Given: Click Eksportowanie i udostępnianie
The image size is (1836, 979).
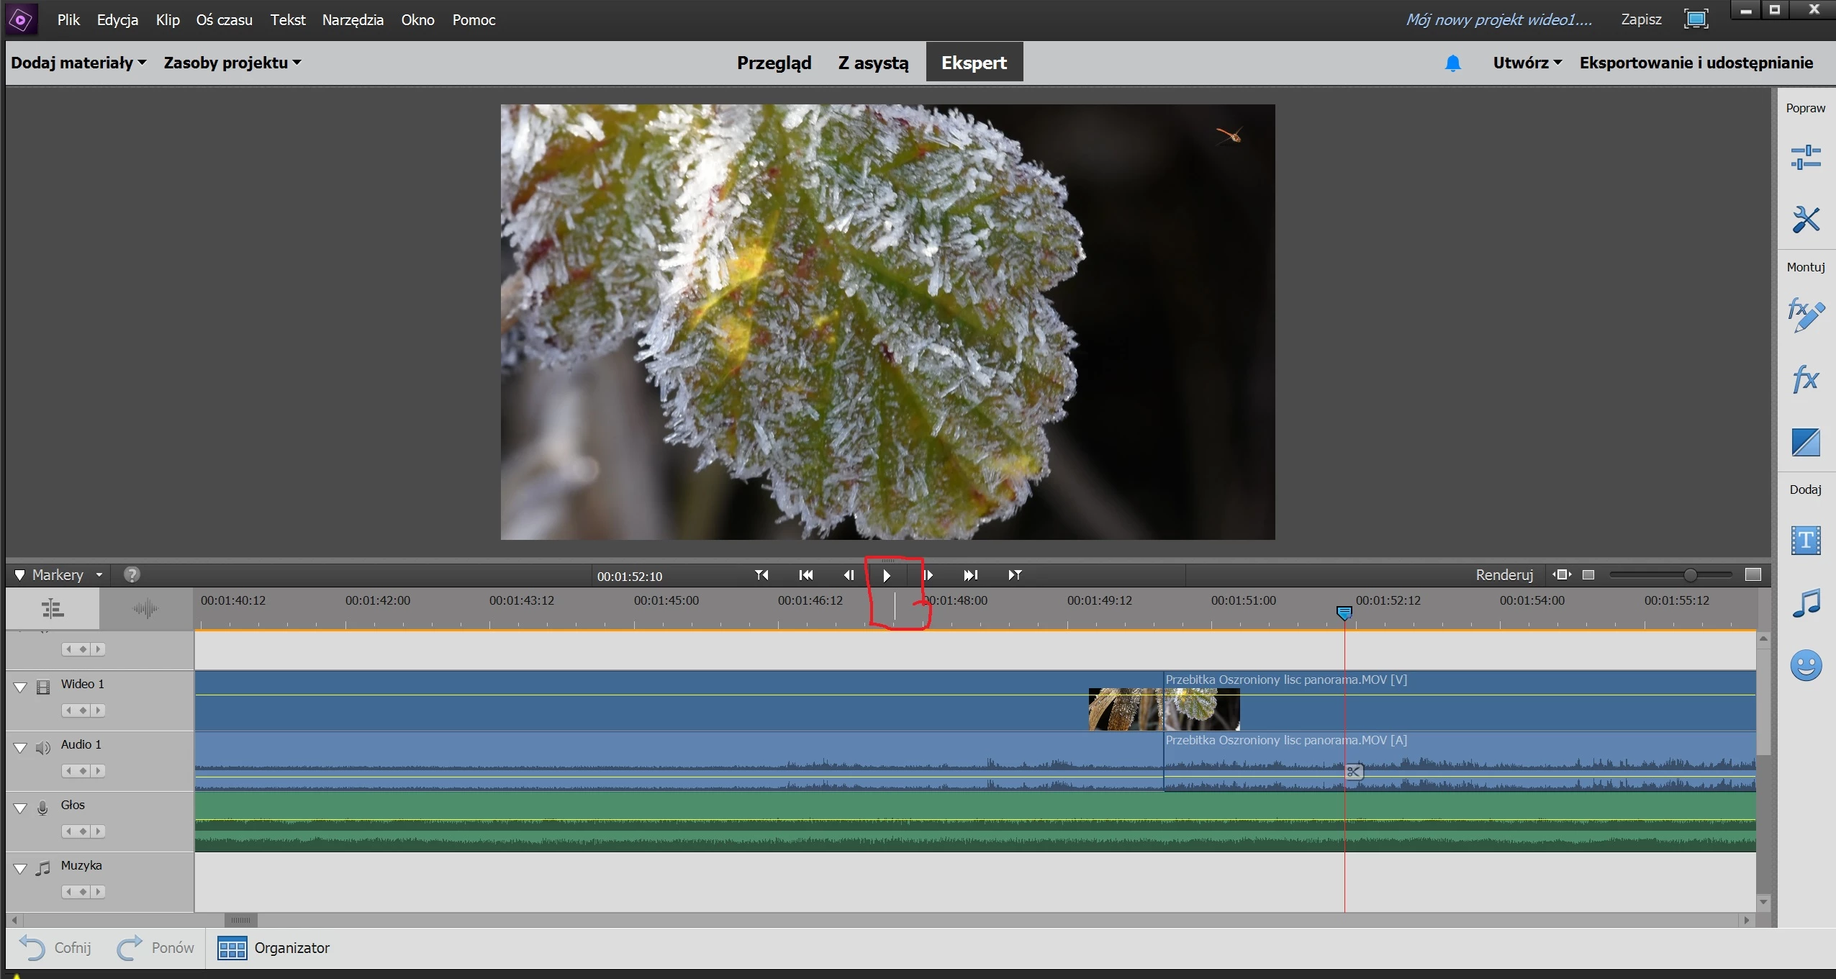Looking at the screenshot, I should pos(1696,63).
